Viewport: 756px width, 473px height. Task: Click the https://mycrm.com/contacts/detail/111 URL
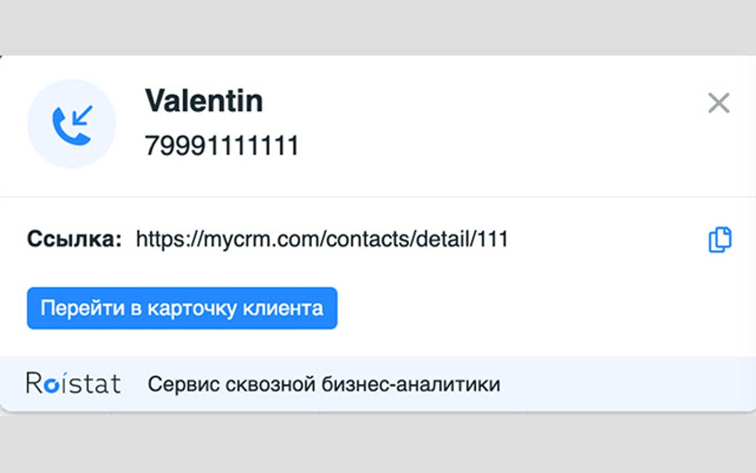pyautogui.click(x=322, y=239)
